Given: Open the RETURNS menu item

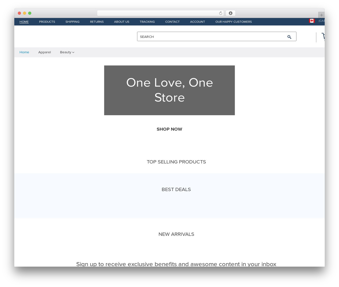Looking at the screenshot, I should click(97, 22).
